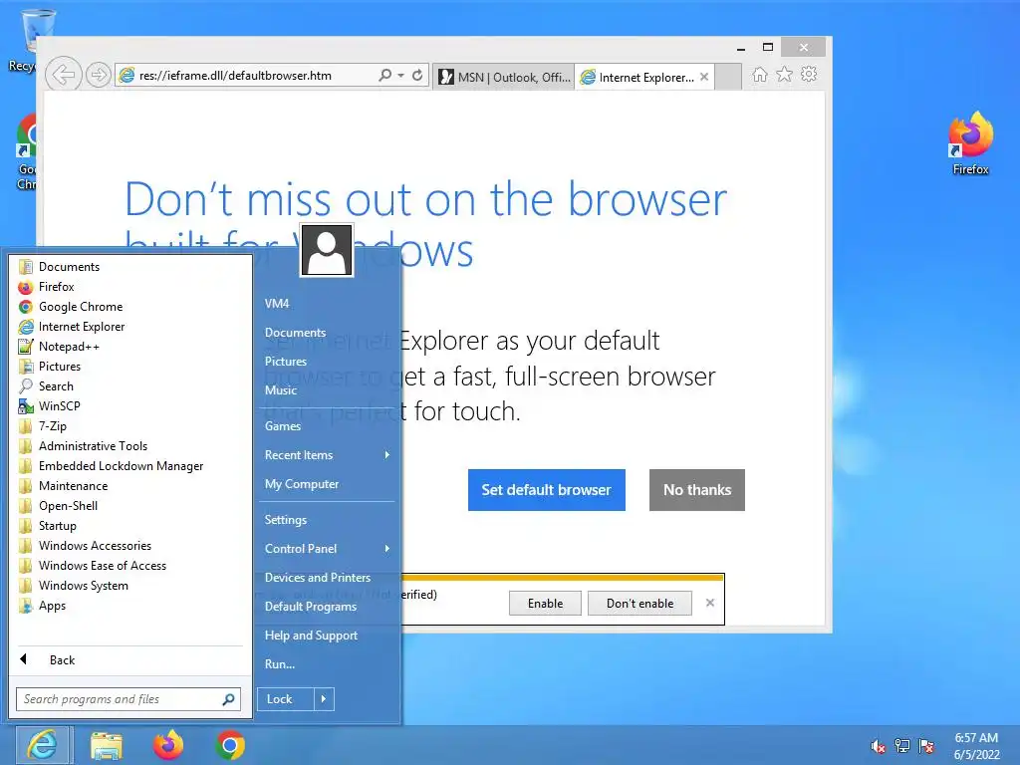Refresh the page with reload icon
1020x765 pixels.
[417, 76]
